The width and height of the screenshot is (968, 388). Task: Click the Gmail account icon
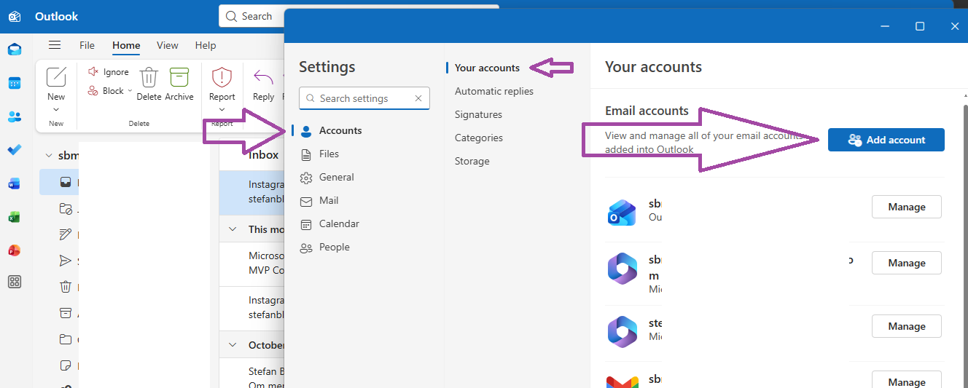(x=622, y=381)
